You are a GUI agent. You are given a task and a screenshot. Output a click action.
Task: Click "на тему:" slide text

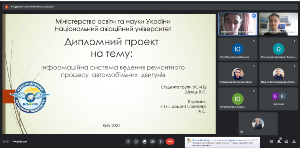[111, 54]
